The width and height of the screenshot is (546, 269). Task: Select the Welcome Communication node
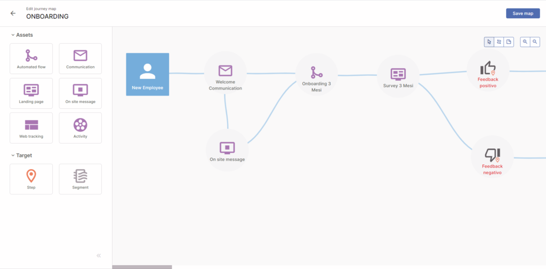click(226, 73)
